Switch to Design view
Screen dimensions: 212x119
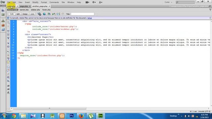point(25,14)
